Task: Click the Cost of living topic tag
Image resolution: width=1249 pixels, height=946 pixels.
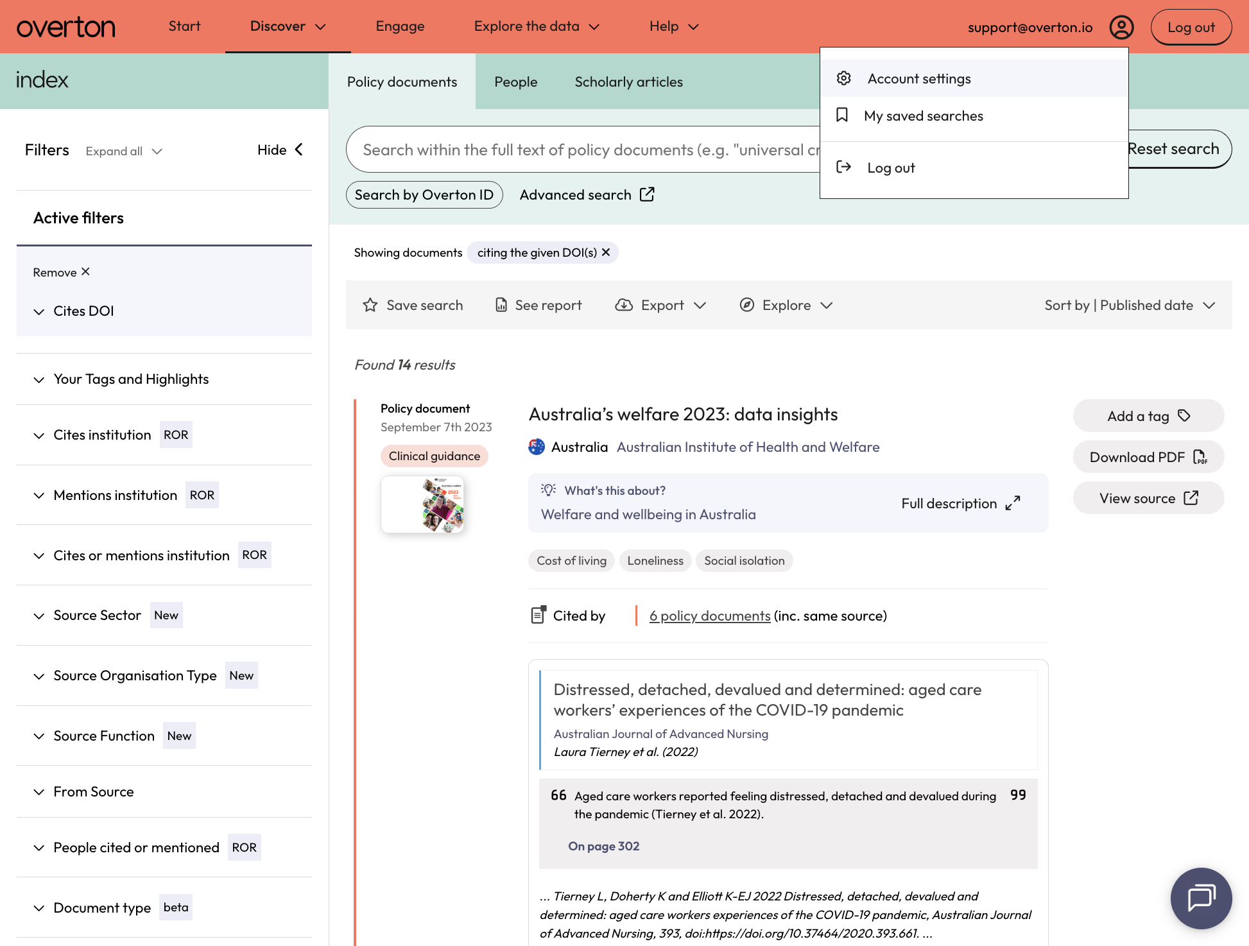Action: coord(571,560)
